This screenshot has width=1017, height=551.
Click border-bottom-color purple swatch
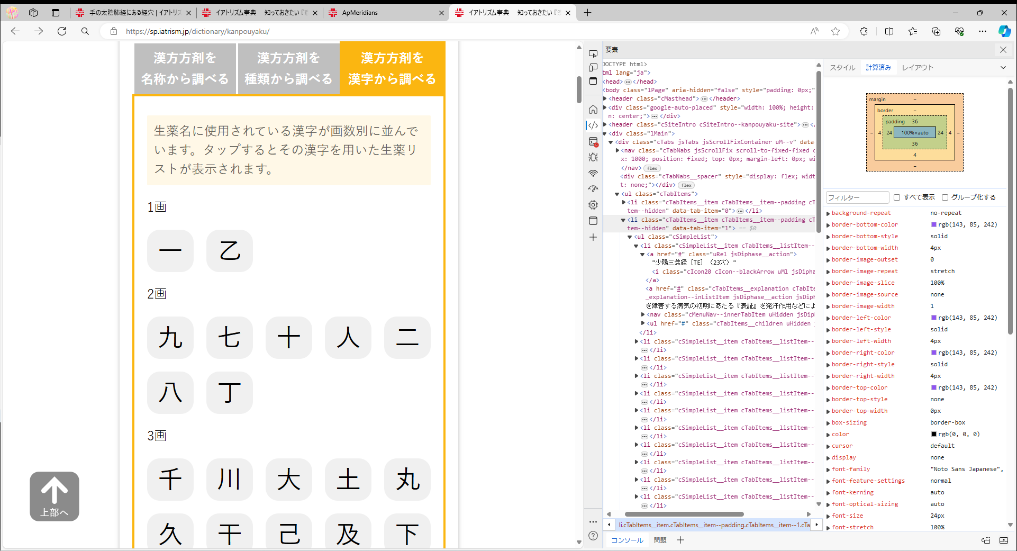(x=934, y=224)
